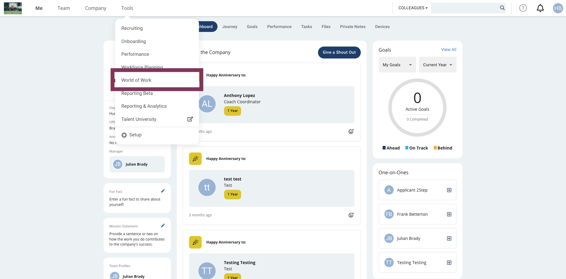Screen dimensions: 566x279
Task: Switch to the Goals tab
Action: (252, 27)
